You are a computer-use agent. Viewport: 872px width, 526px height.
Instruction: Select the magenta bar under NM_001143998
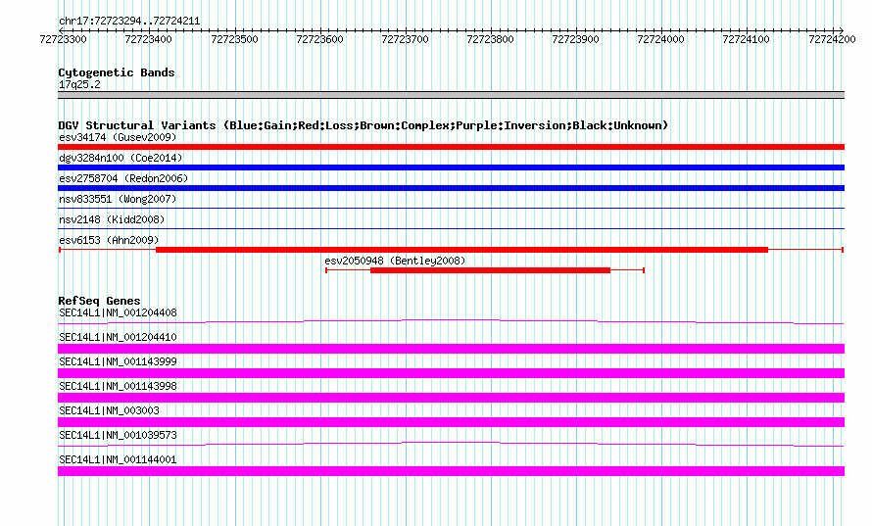pos(451,398)
